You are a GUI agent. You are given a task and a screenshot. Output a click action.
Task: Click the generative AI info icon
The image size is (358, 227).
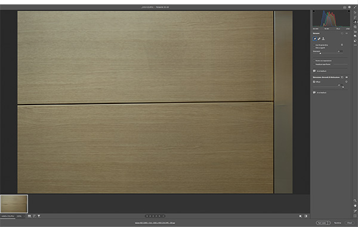(342, 45)
